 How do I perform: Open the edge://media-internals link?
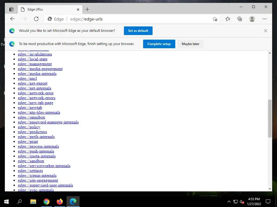pos(37,74)
